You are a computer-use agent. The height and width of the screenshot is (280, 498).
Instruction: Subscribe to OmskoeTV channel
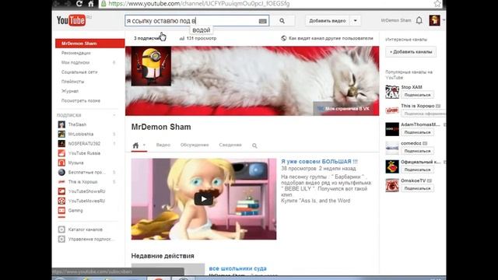417,188
